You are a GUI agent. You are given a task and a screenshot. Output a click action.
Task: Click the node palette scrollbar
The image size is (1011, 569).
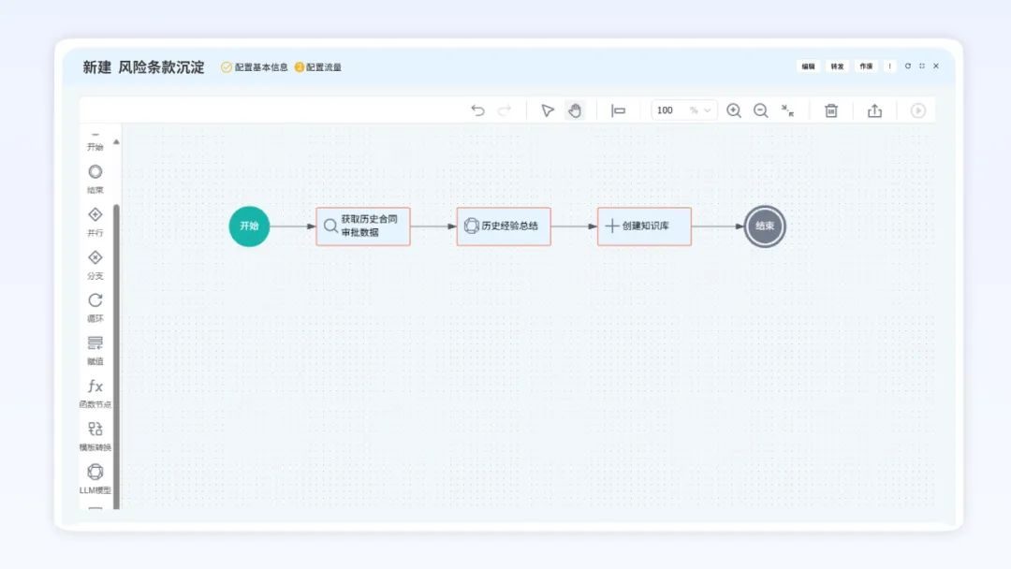coord(116,357)
